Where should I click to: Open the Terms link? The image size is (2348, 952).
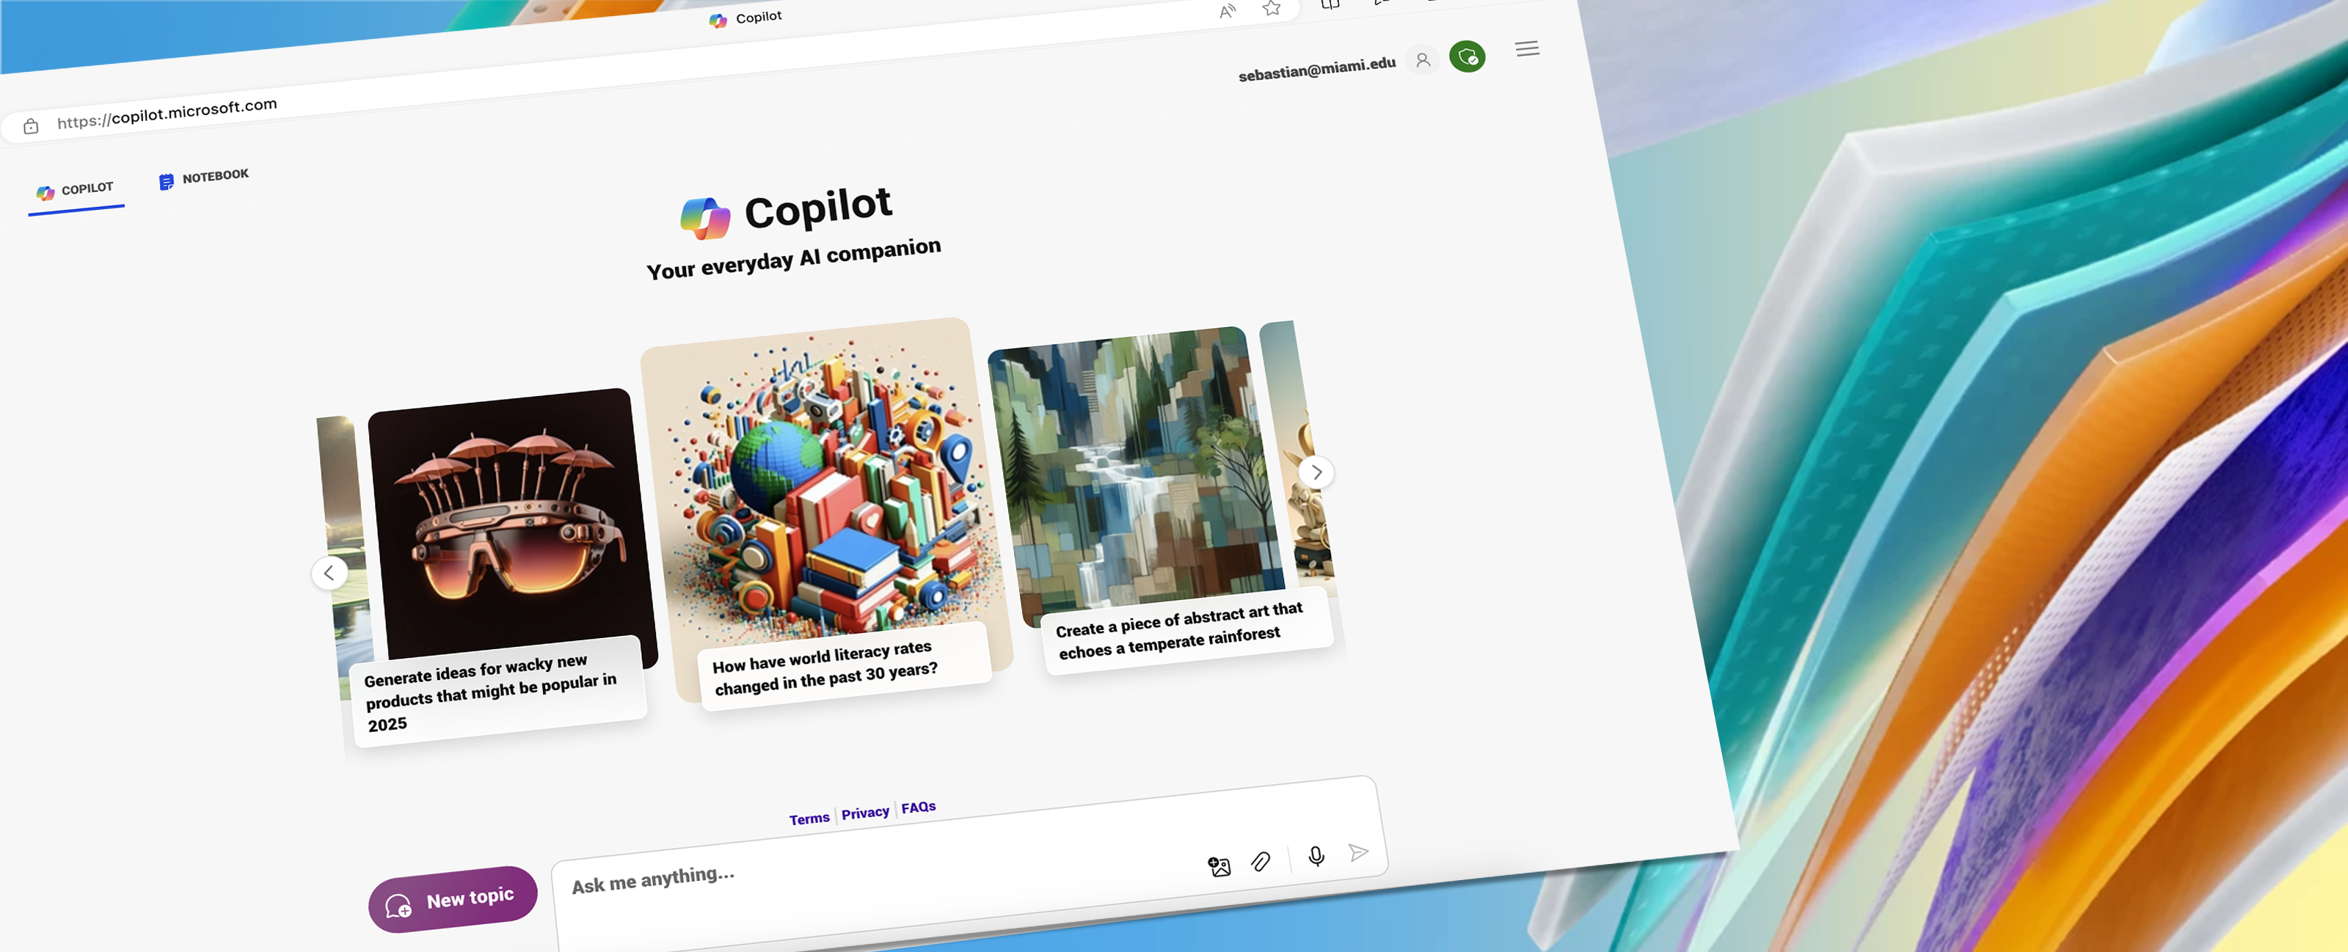click(x=809, y=818)
